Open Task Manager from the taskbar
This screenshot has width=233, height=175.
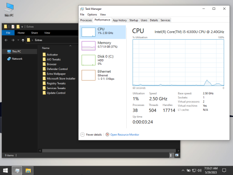pos(17,170)
